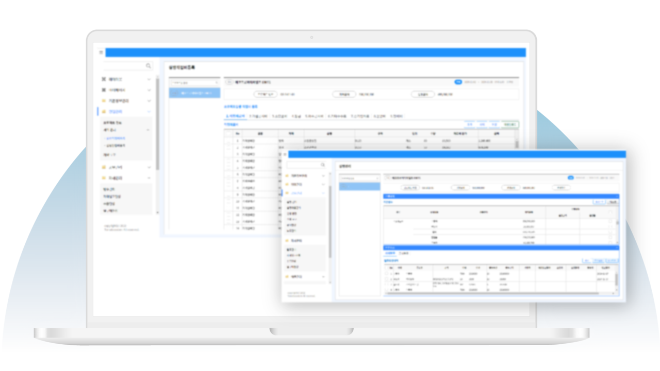Tick the header checkbox in the front window upper table
The image size is (660, 371).
tap(611, 212)
